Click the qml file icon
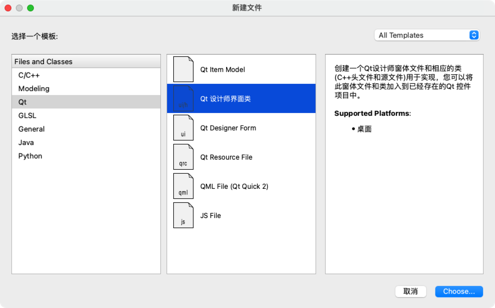 (183, 186)
